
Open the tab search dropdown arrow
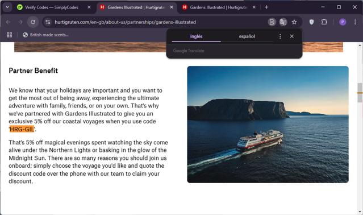point(7,7)
